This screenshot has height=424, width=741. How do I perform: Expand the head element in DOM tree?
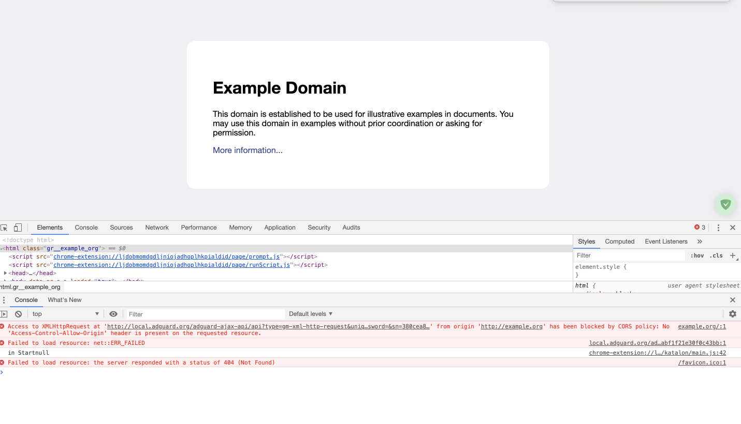(4, 273)
